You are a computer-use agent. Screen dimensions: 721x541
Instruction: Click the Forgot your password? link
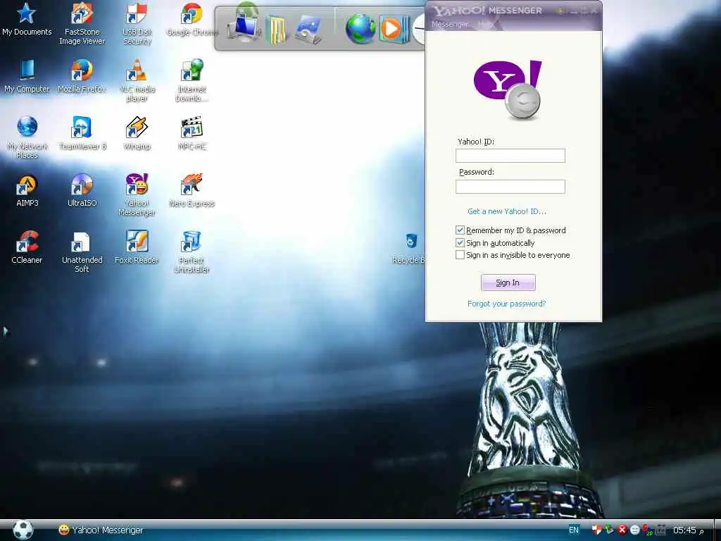pos(506,304)
